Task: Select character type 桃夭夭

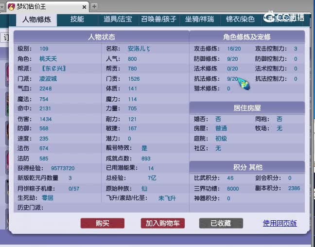Action: (48, 59)
